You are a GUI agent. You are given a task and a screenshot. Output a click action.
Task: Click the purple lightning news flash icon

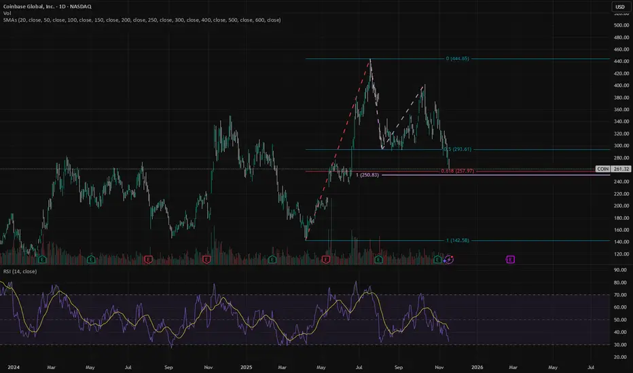coord(449,260)
